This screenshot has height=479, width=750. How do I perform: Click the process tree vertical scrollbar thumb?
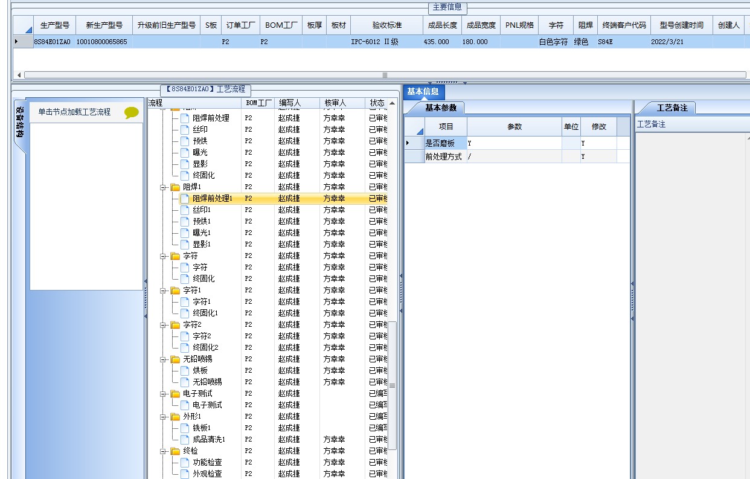pyautogui.click(x=393, y=385)
